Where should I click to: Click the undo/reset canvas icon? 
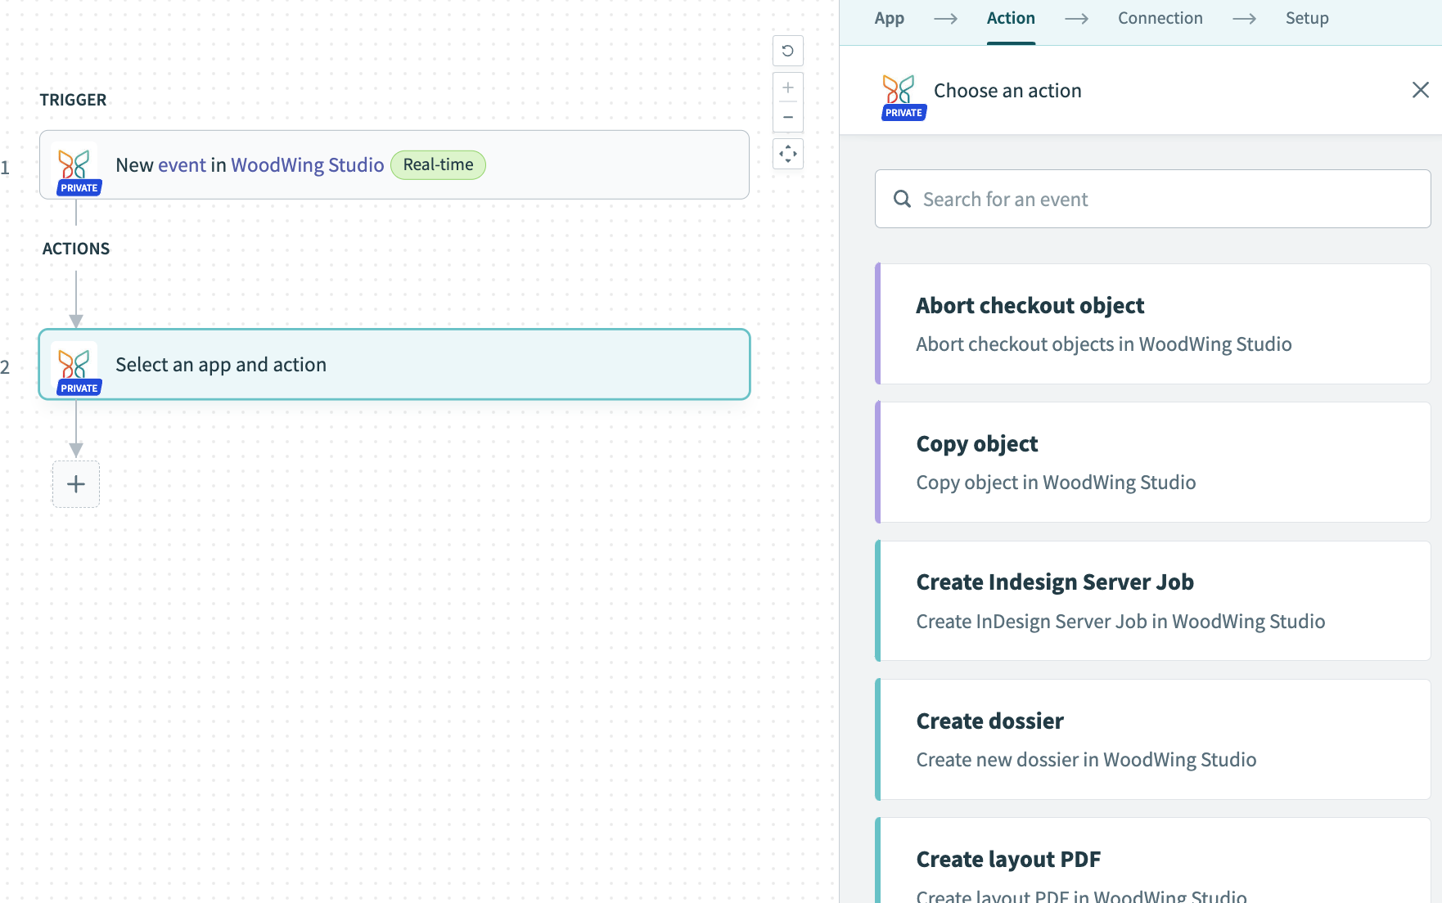point(787,51)
